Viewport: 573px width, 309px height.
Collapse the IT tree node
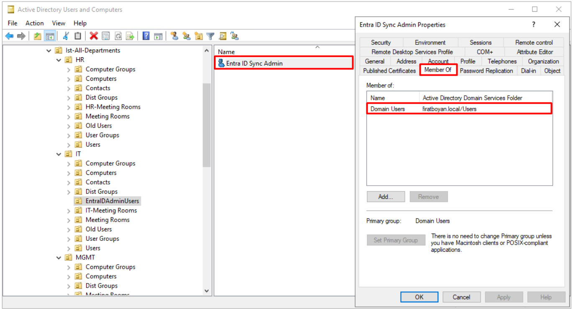click(59, 154)
